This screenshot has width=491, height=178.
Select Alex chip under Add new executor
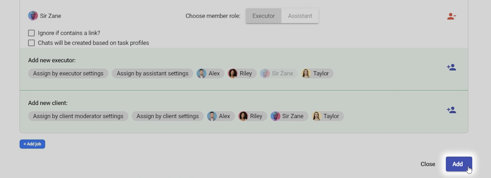tap(210, 74)
